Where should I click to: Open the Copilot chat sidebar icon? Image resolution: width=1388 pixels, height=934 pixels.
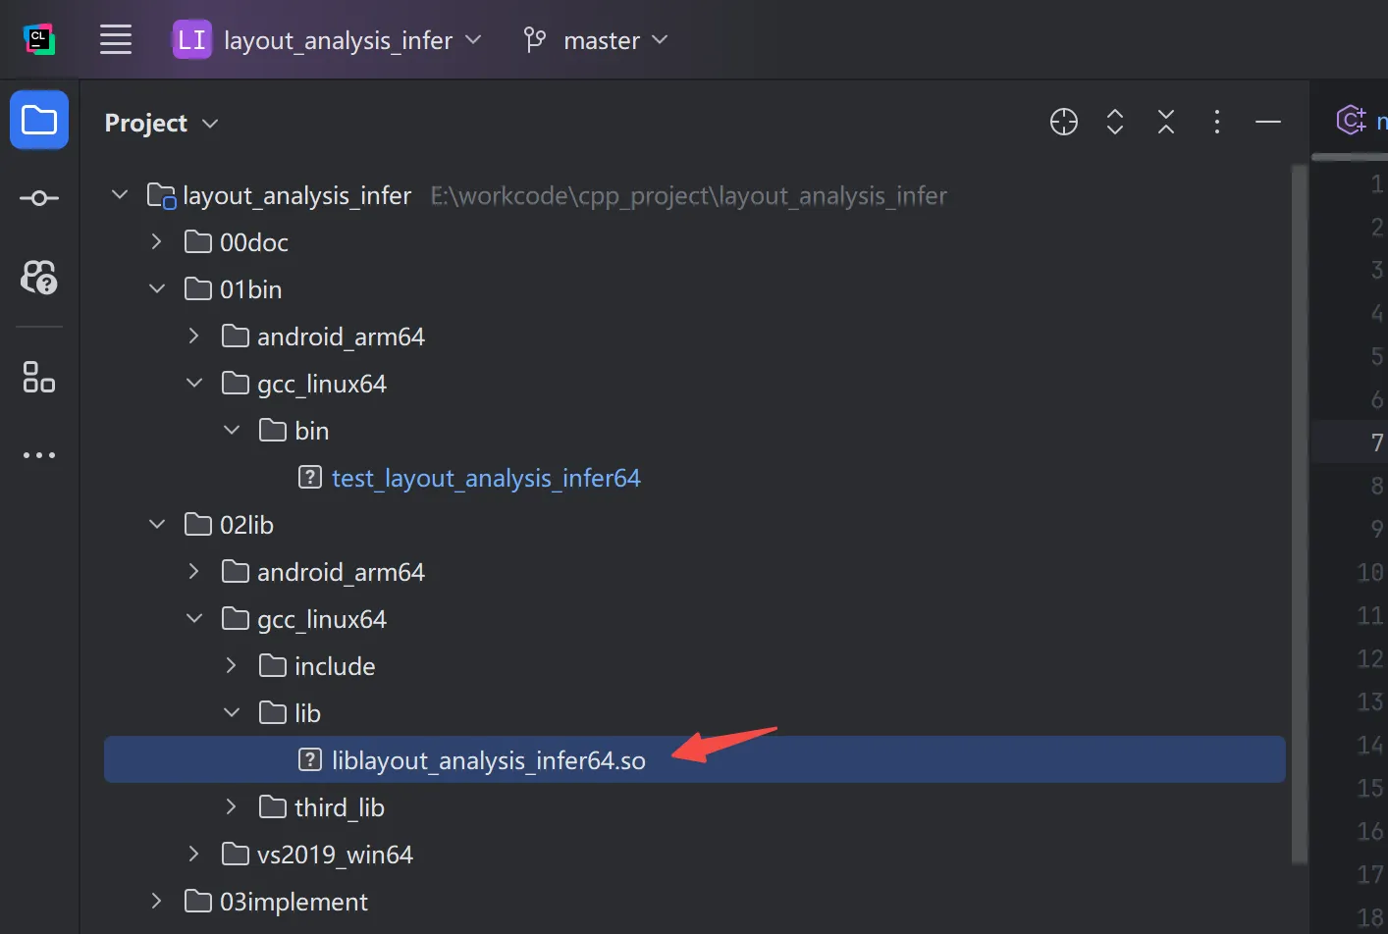(39, 277)
